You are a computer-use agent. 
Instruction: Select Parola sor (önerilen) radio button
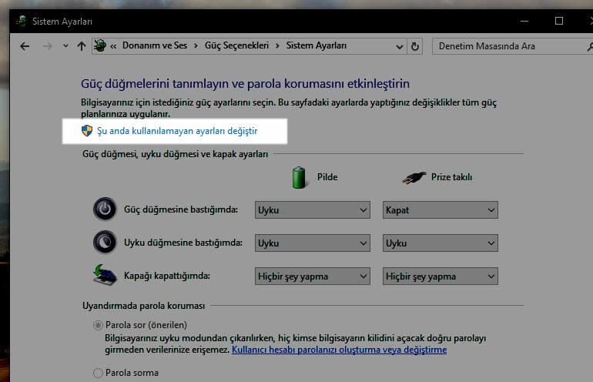tap(98, 325)
